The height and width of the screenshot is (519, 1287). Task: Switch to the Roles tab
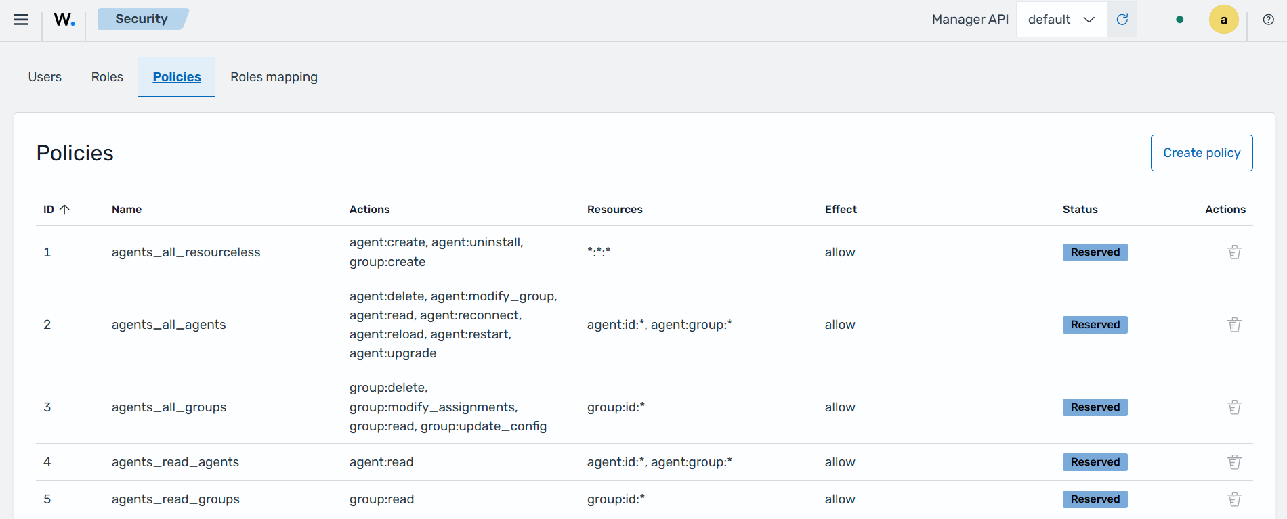pyautogui.click(x=107, y=77)
